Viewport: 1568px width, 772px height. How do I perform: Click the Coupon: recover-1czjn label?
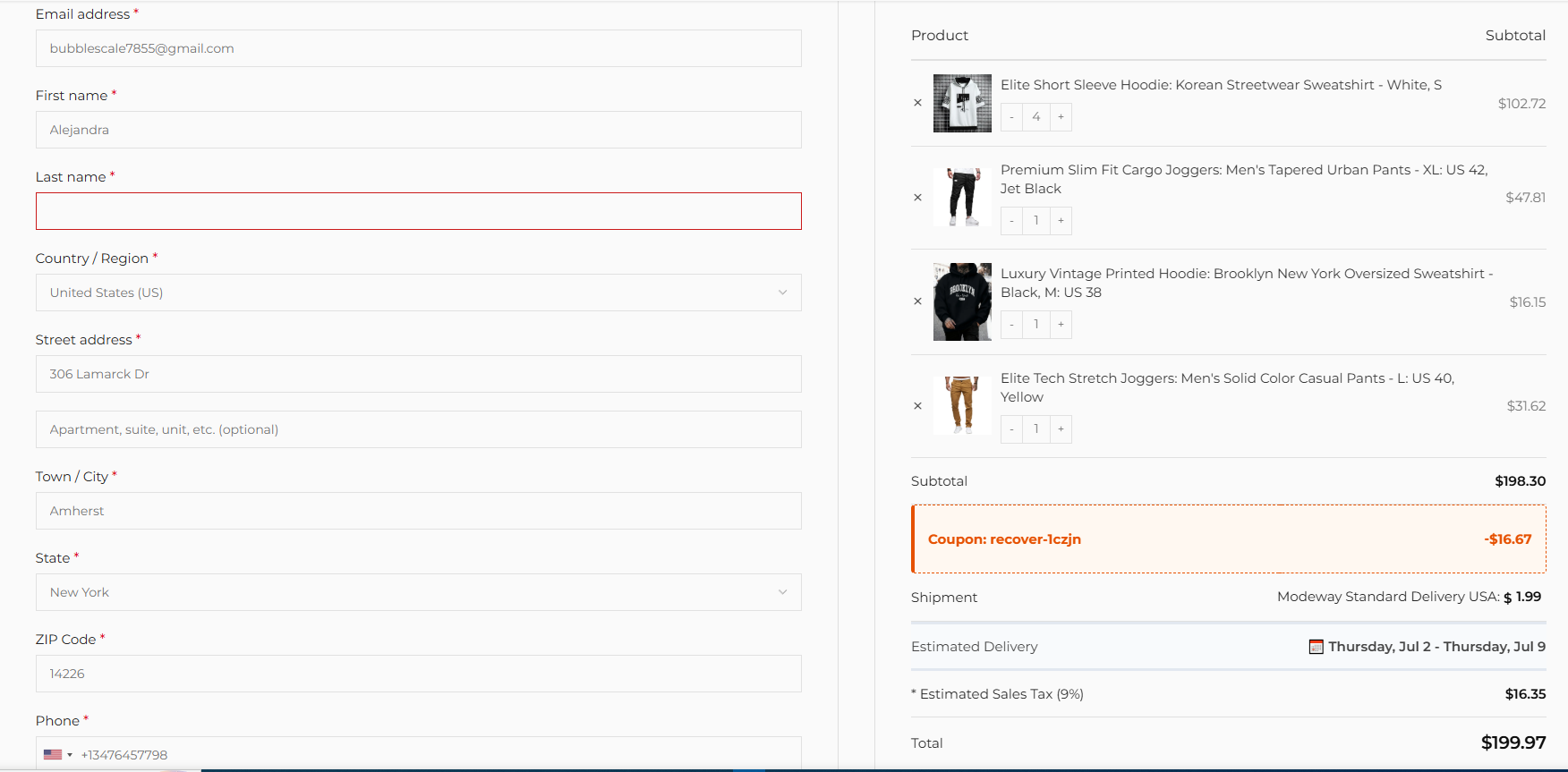(1004, 539)
